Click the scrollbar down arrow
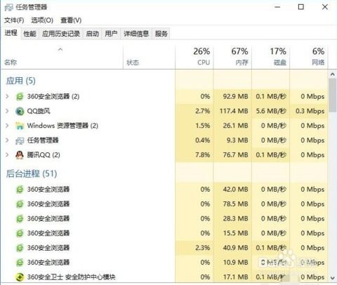Screen dimensions: 337x285 332,278
